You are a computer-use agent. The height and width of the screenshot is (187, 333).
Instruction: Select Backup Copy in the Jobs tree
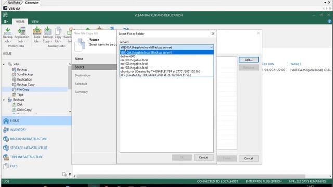pyautogui.click(x=25, y=84)
